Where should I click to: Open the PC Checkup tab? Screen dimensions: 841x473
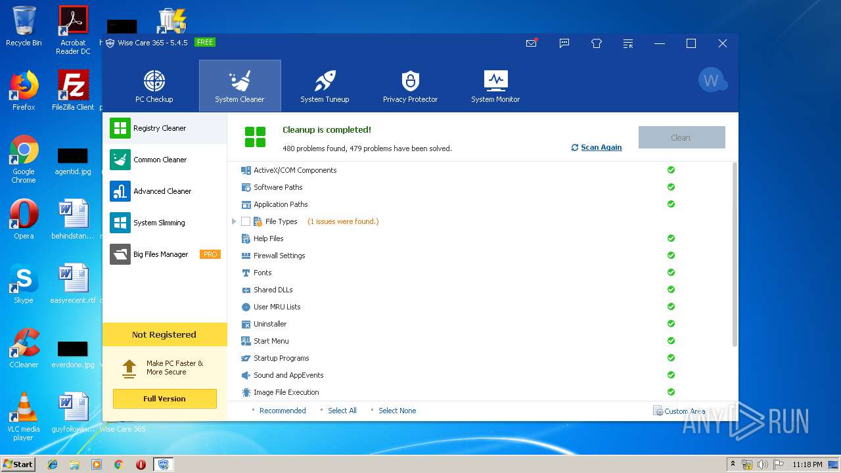coord(154,86)
